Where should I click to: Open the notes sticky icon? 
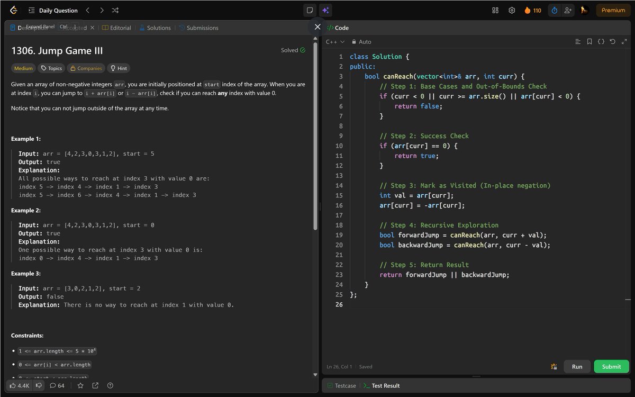310,10
